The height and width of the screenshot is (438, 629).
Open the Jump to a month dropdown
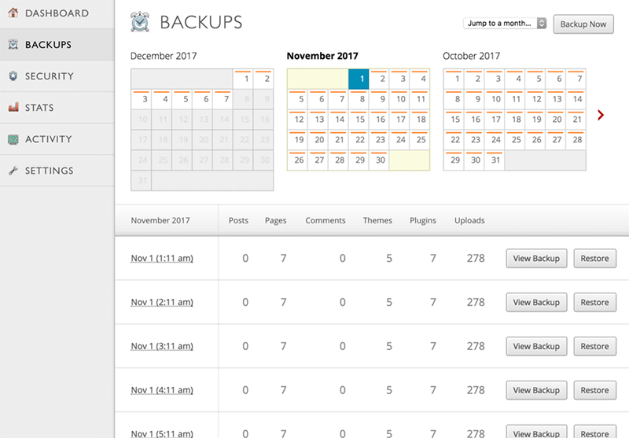click(x=505, y=24)
